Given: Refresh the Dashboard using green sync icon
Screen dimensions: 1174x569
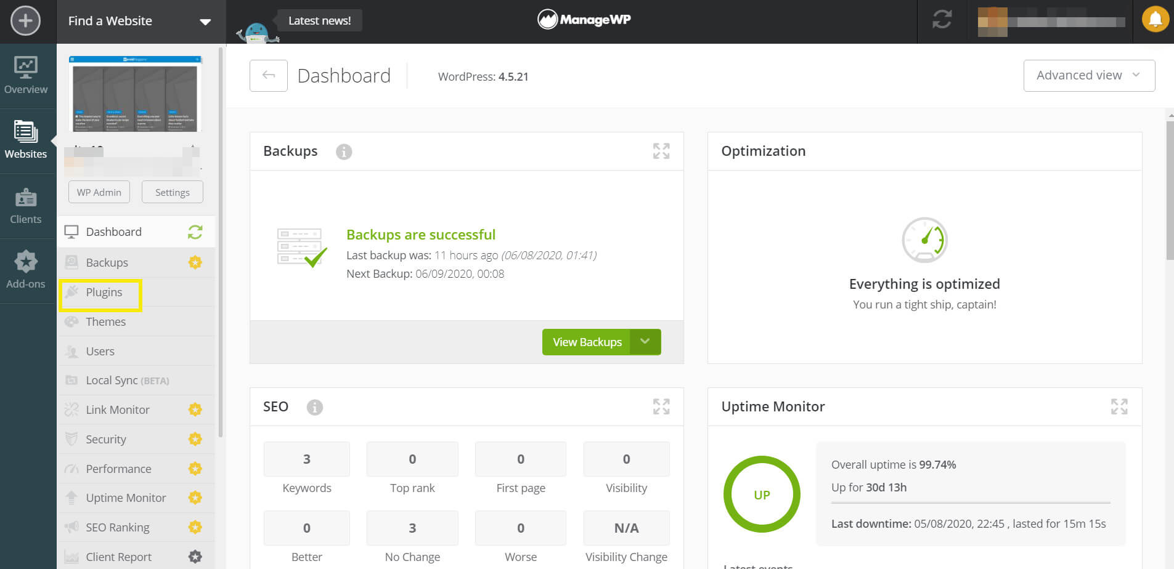Looking at the screenshot, I should coord(195,232).
